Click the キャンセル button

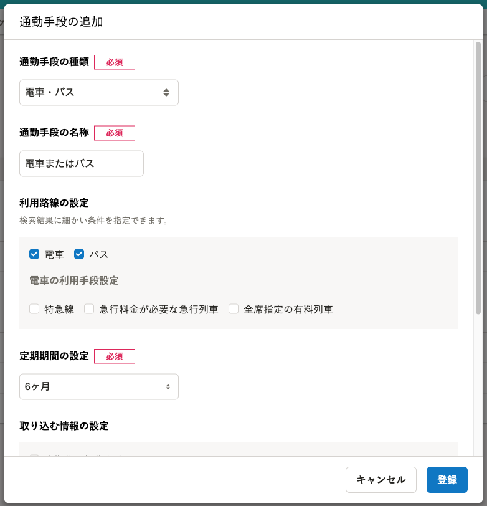pos(381,480)
